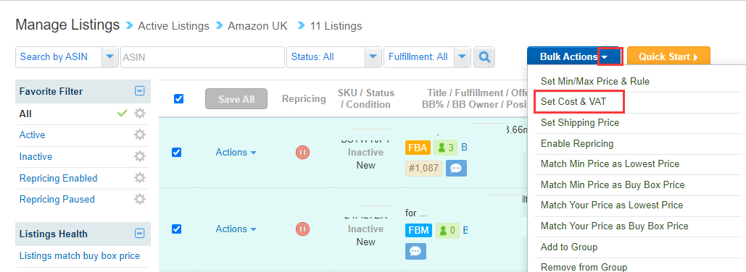Click the gear icon next to Repricing Enabled

139,178
